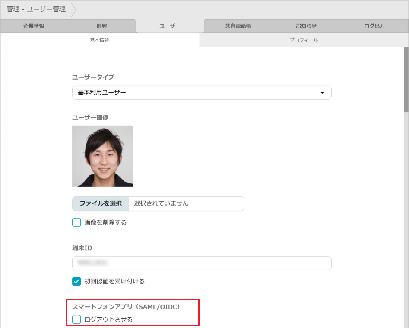Enable the 画像を削除する checkbox
Image resolution: width=409 pixels, height=328 pixels.
coord(76,222)
